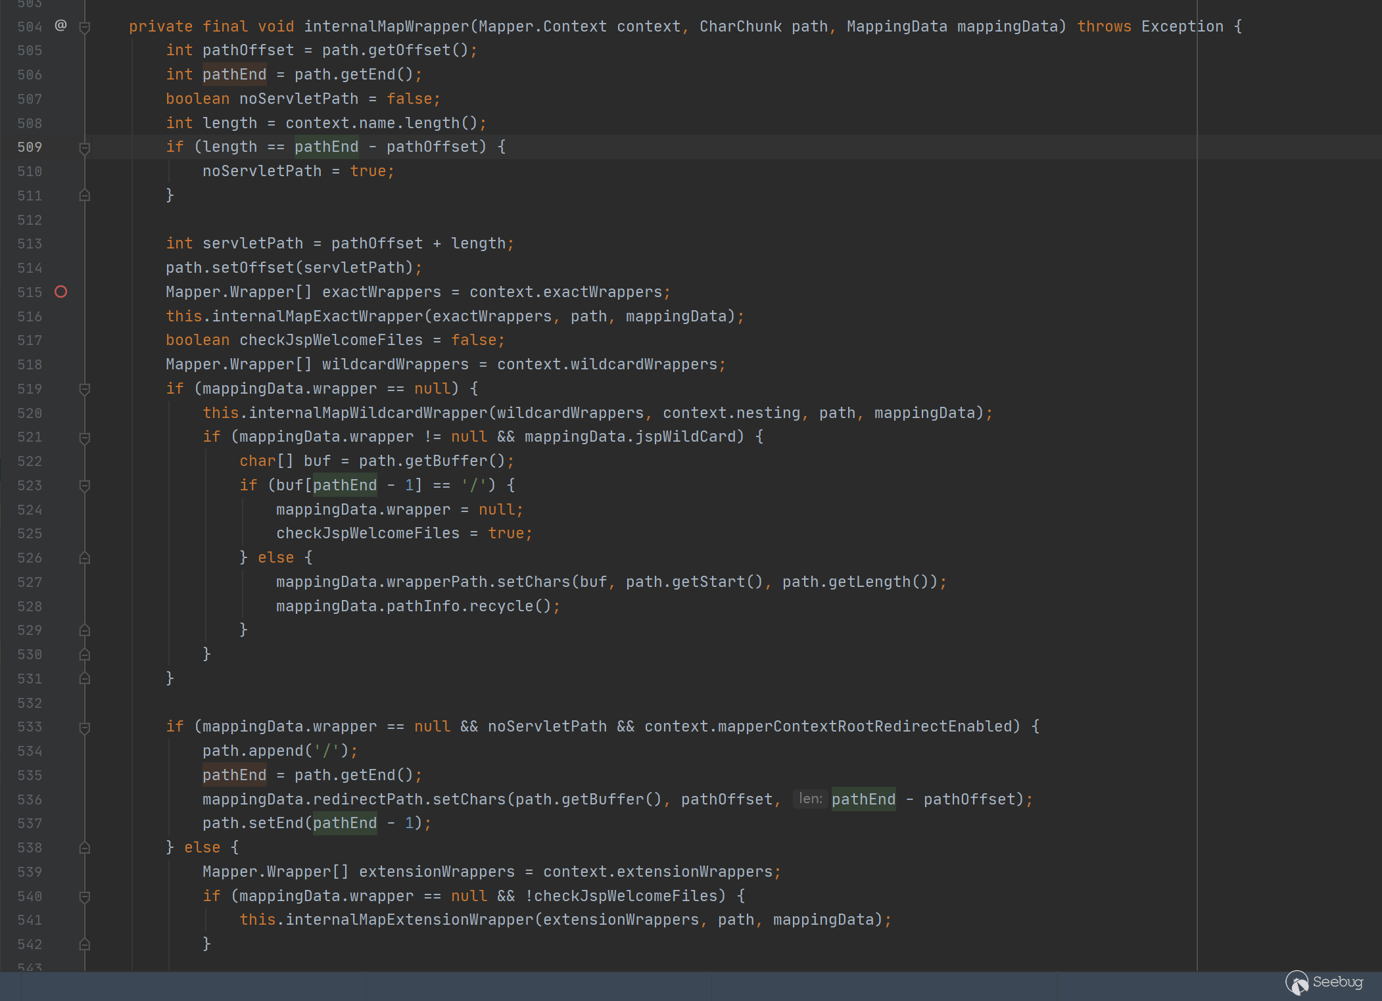
Task: Remove the breakpoint on line 515
Action: point(60,292)
